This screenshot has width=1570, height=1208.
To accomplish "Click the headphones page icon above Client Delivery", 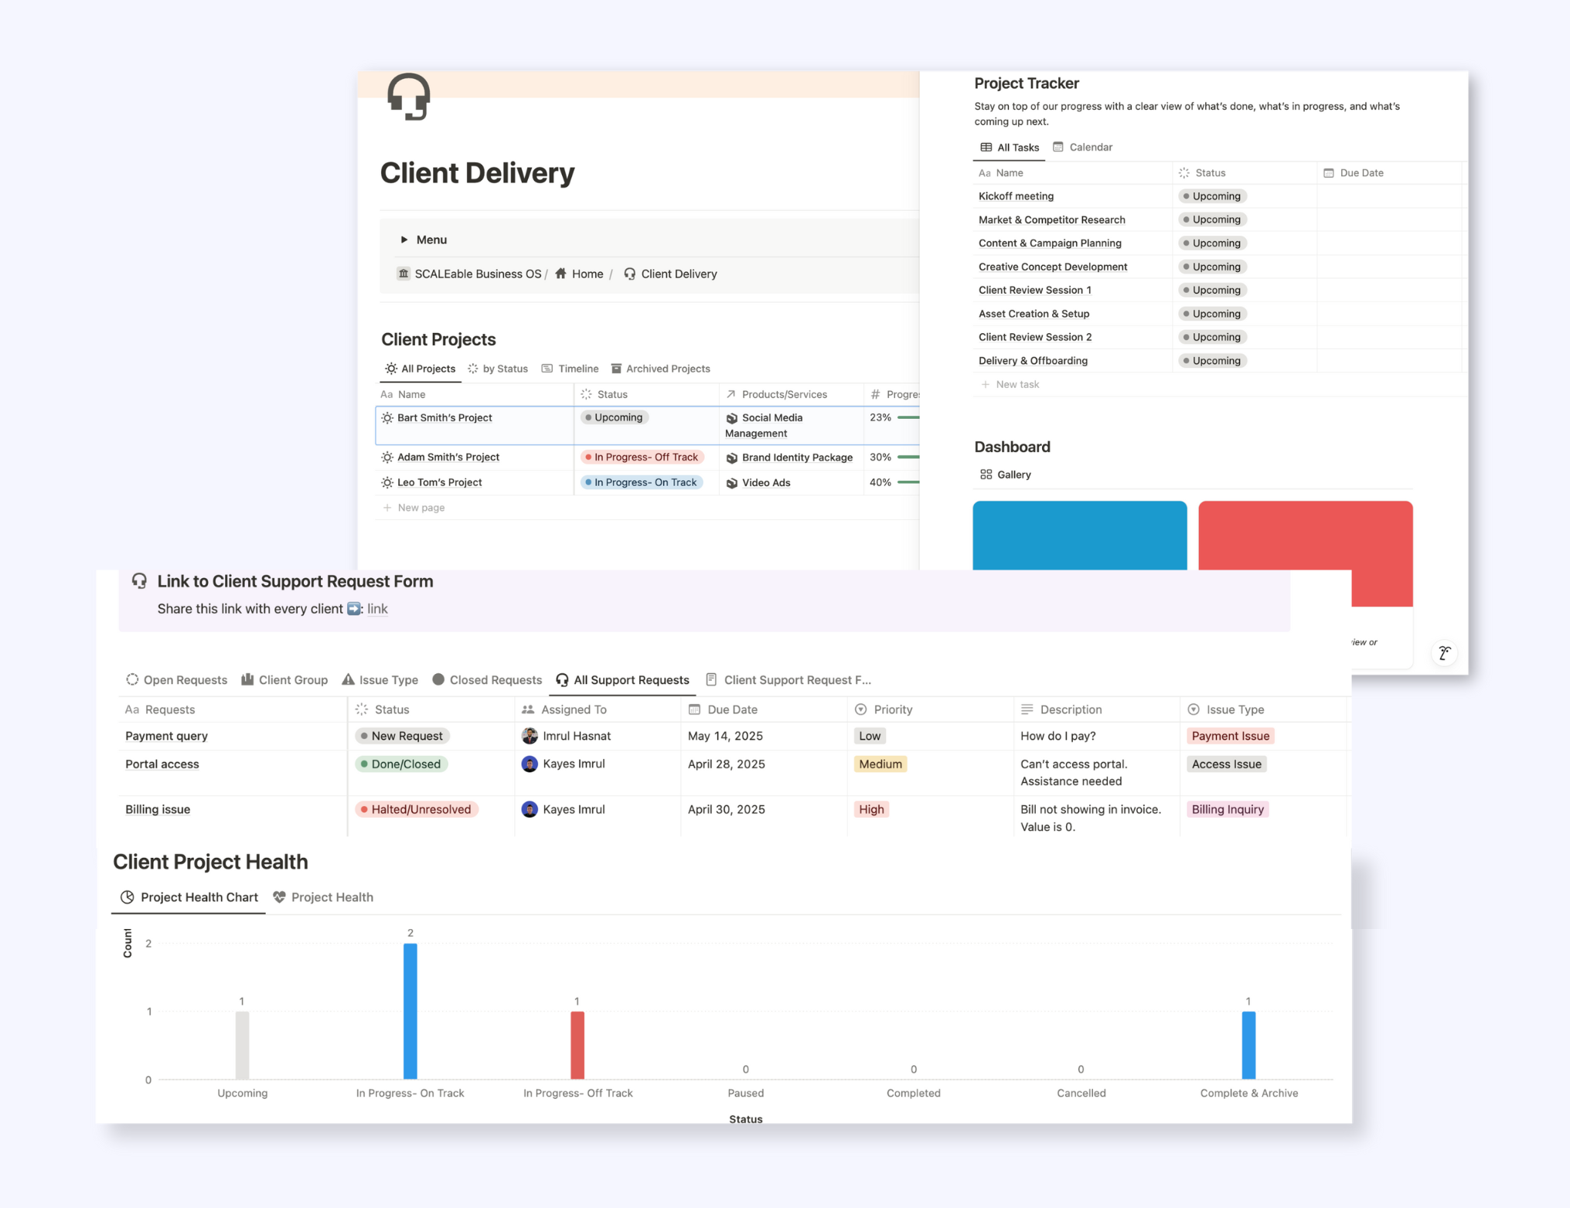I will pos(410,95).
